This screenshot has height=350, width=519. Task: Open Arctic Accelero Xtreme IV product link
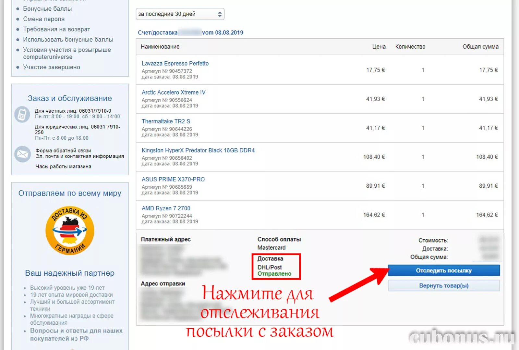pyautogui.click(x=174, y=93)
